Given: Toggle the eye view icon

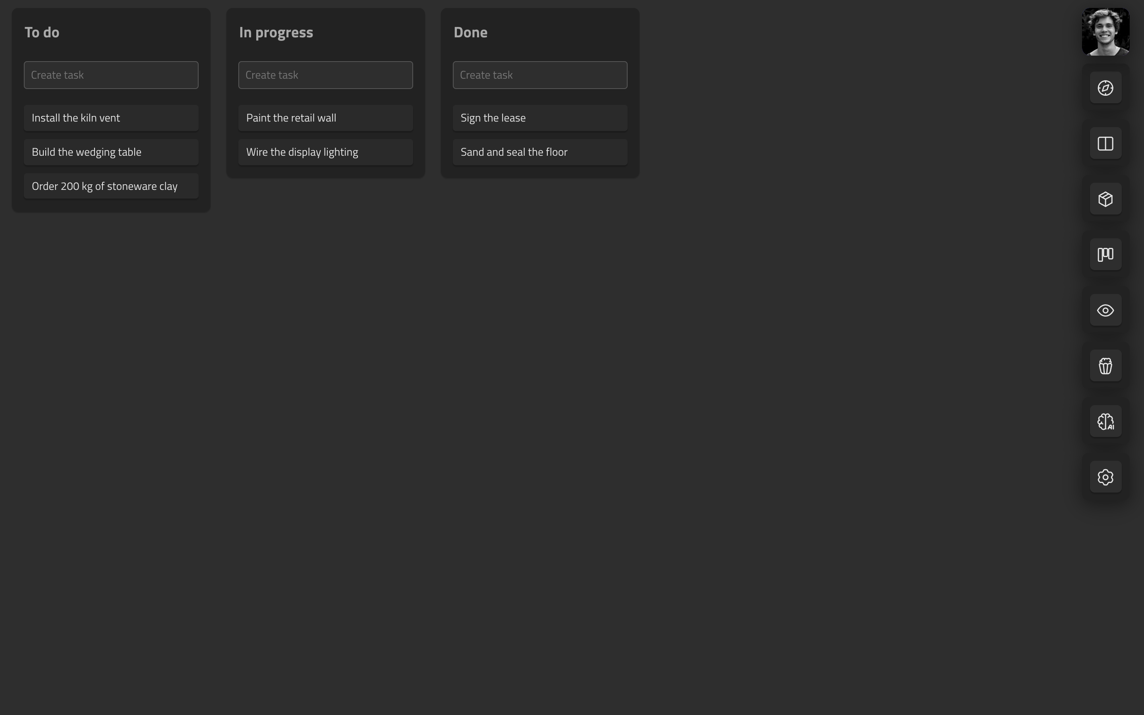Looking at the screenshot, I should (x=1105, y=310).
